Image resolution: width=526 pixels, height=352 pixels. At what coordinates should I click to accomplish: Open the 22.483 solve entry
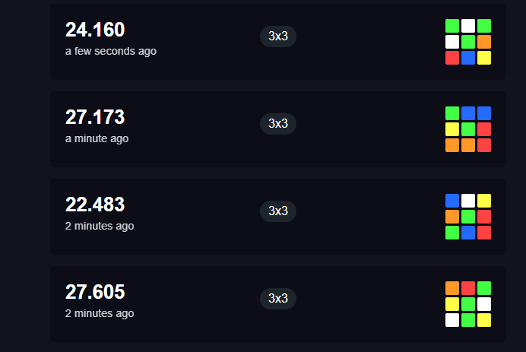tap(278, 217)
